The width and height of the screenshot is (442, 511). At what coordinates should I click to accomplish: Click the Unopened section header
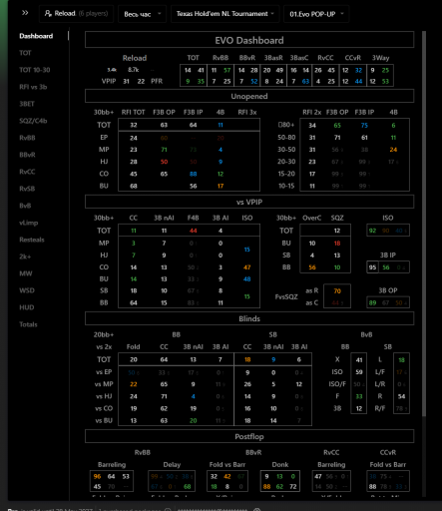coord(249,96)
